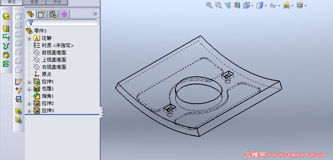The image size is (333, 160).
Task: Switch to the 特征 ribbon tab
Action: [12, 2]
